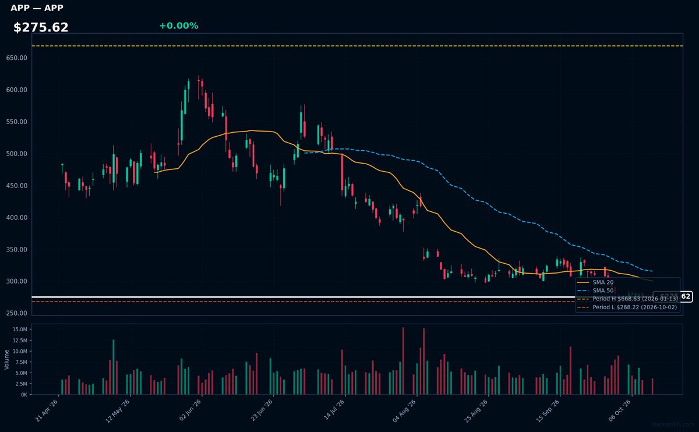Select the +0.00% change indicator
Viewport: 699px width, 432px height.
coord(178,26)
